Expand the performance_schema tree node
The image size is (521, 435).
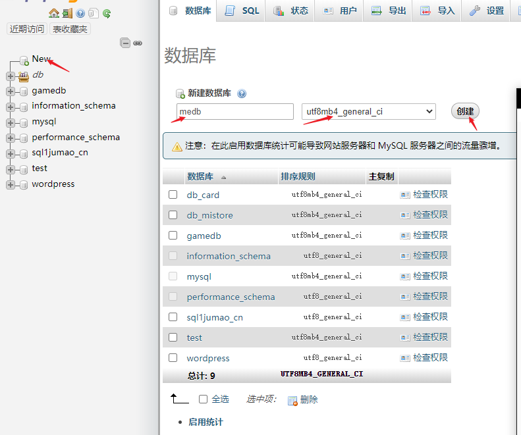point(11,138)
